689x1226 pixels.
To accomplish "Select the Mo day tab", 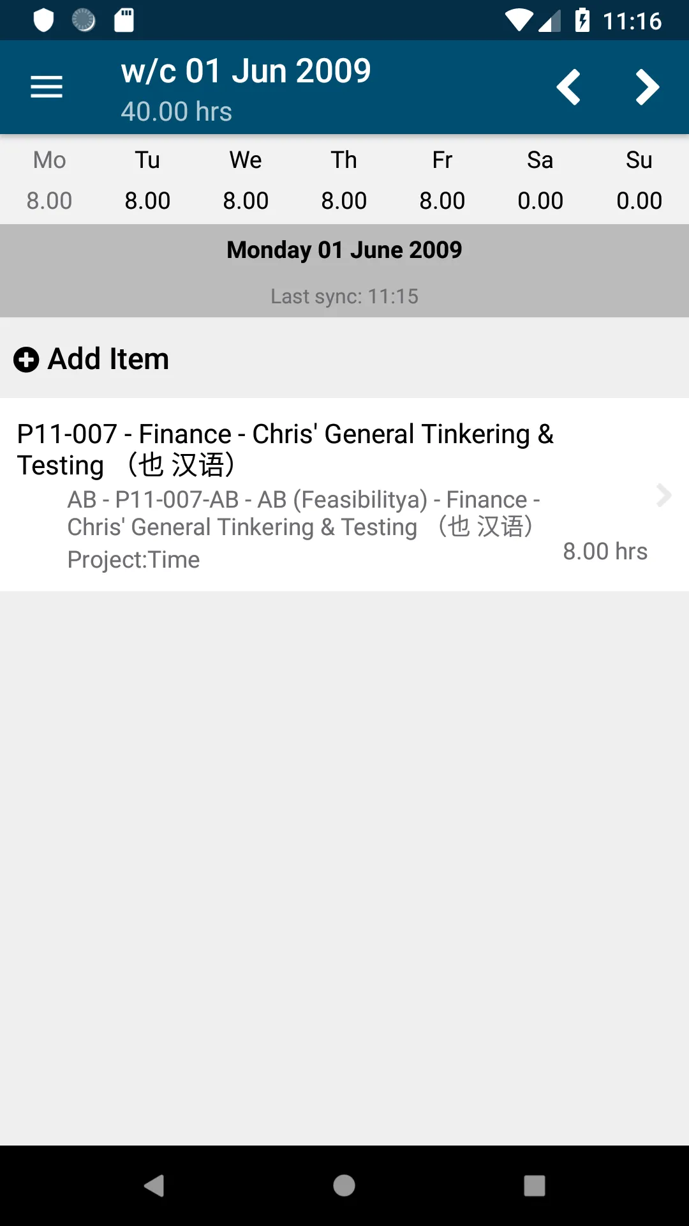I will [x=49, y=180].
